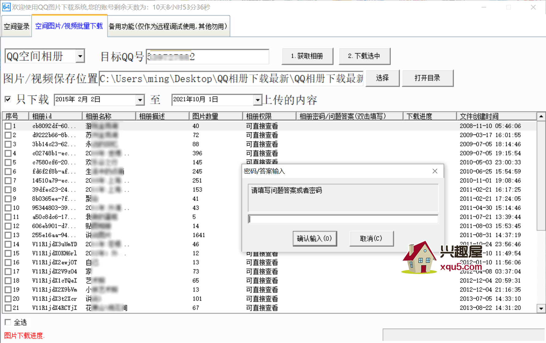Click the 取消(C) button

click(x=371, y=238)
